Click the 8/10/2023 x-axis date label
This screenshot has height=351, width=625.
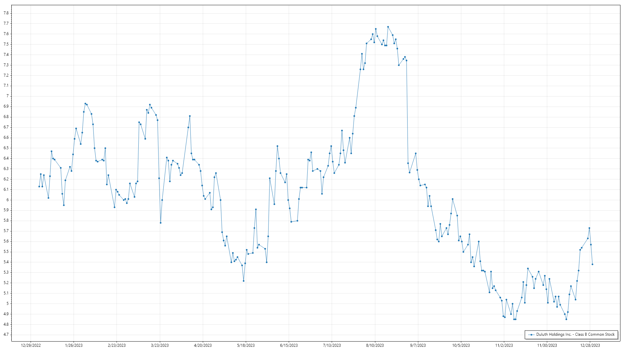pos(375,345)
